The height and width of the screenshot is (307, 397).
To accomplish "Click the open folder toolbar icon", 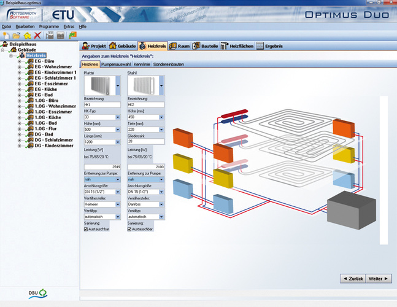I will click(17, 36).
